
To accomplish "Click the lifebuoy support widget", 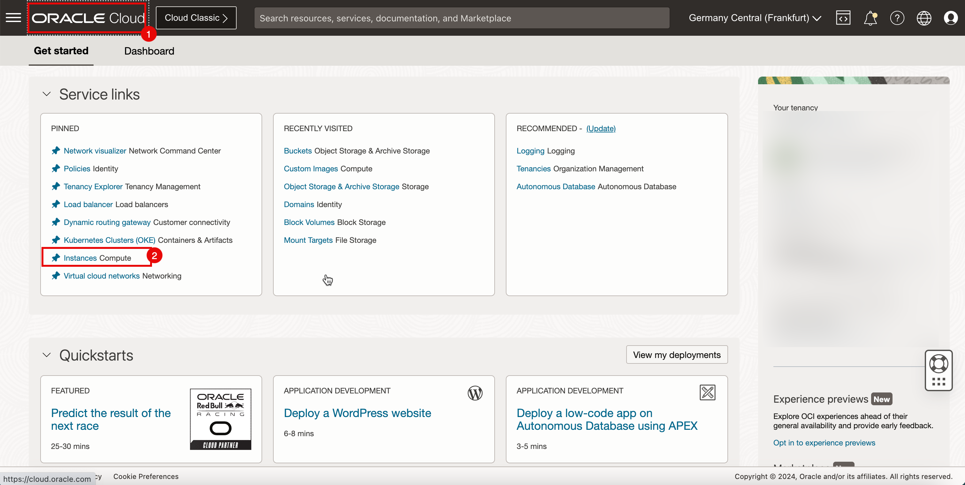I will coord(938,364).
